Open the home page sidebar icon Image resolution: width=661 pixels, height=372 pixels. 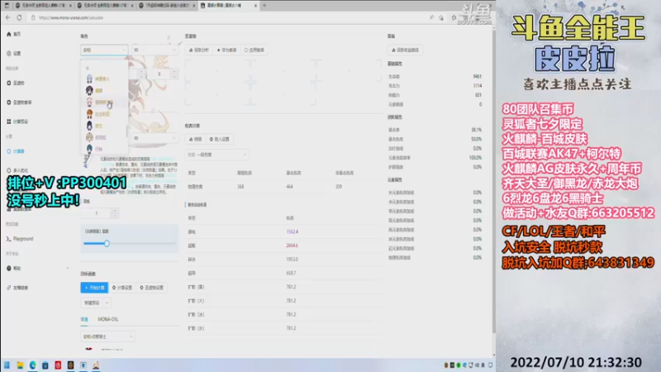coord(9,34)
